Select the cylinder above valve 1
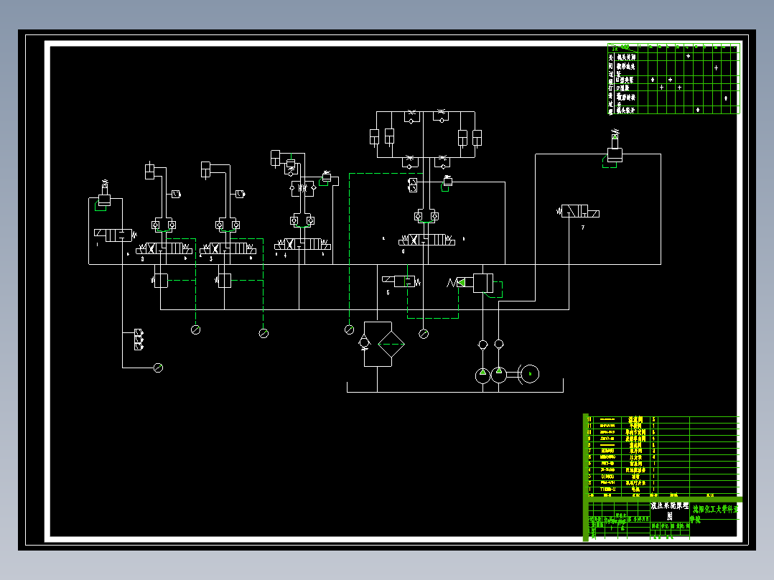The width and height of the screenshot is (774, 580). click(x=104, y=193)
